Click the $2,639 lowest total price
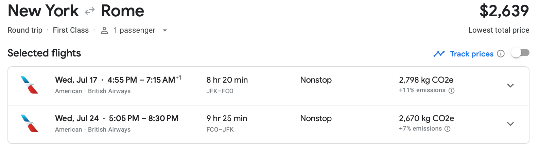The height and width of the screenshot is (151, 539). pyautogui.click(x=504, y=11)
